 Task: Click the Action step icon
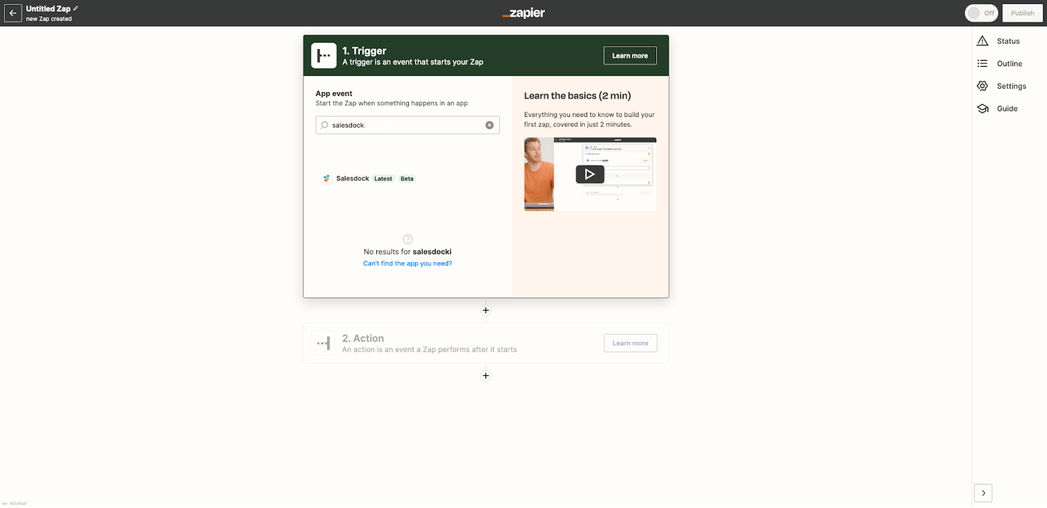click(x=324, y=343)
